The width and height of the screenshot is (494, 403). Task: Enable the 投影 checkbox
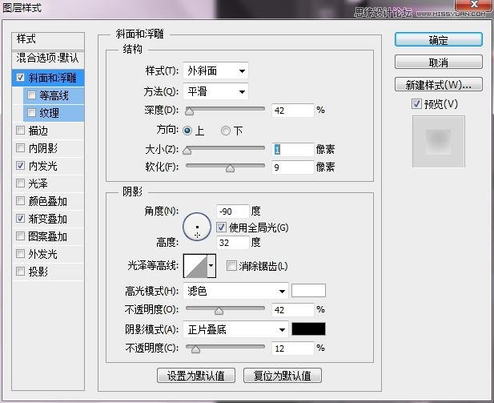click(20, 271)
